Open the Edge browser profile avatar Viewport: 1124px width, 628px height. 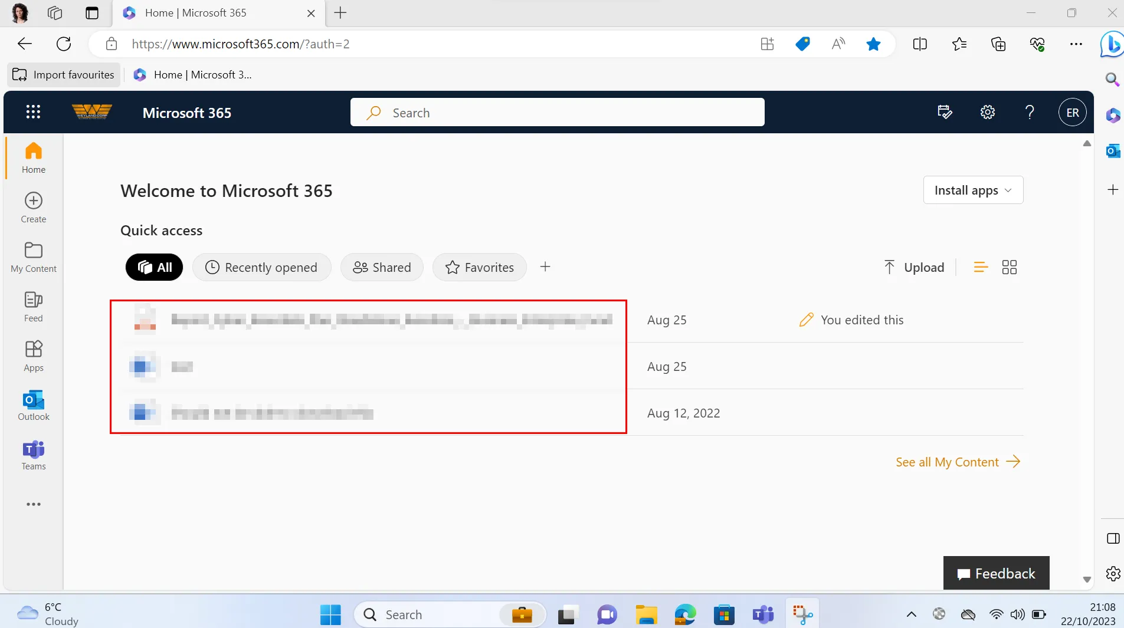20,12
